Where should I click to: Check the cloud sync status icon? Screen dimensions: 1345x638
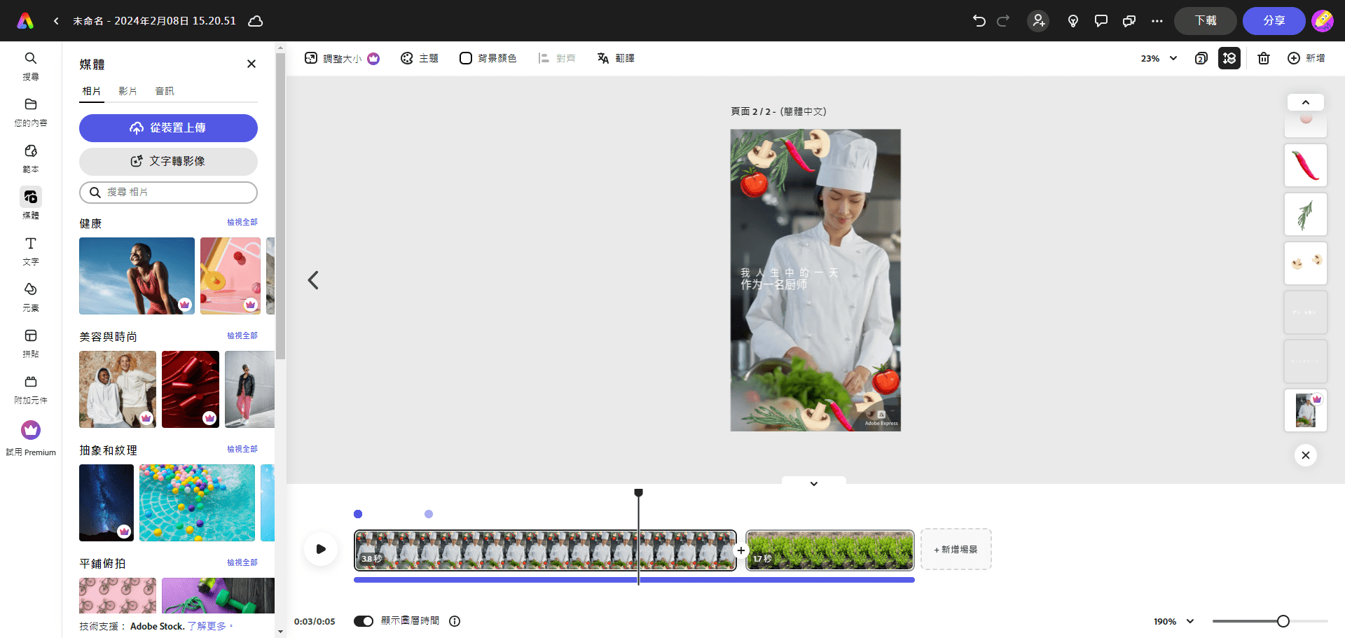pyautogui.click(x=256, y=21)
